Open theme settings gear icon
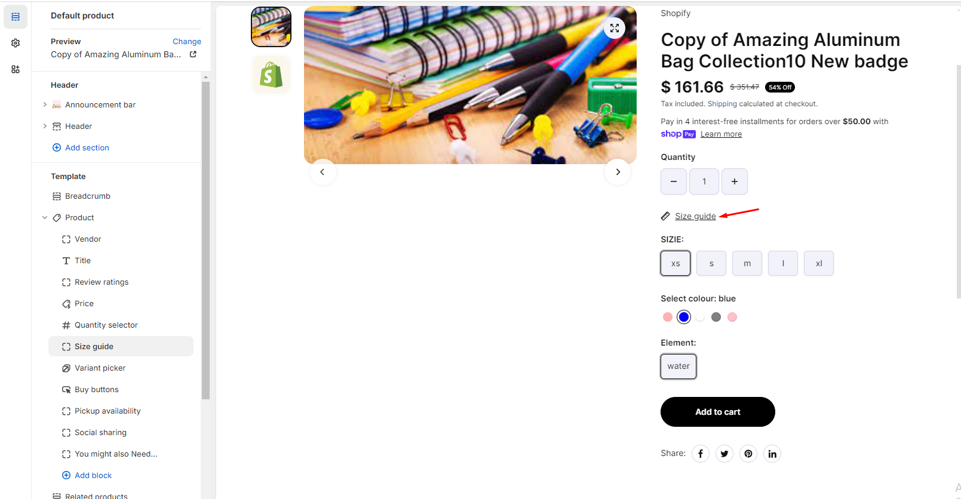961x499 pixels. pyautogui.click(x=16, y=43)
